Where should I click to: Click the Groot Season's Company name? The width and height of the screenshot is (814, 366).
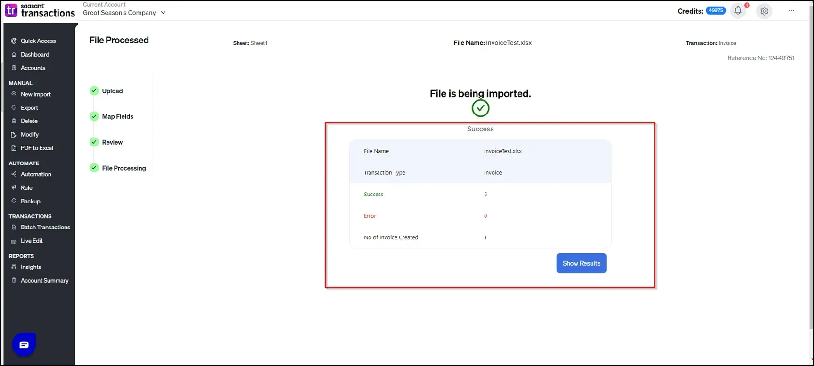tap(119, 13)
